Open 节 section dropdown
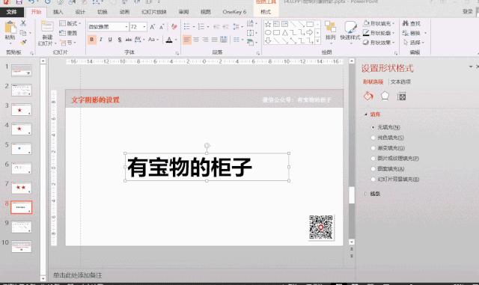This screenshot has width=479, height=285. (68, 43)
